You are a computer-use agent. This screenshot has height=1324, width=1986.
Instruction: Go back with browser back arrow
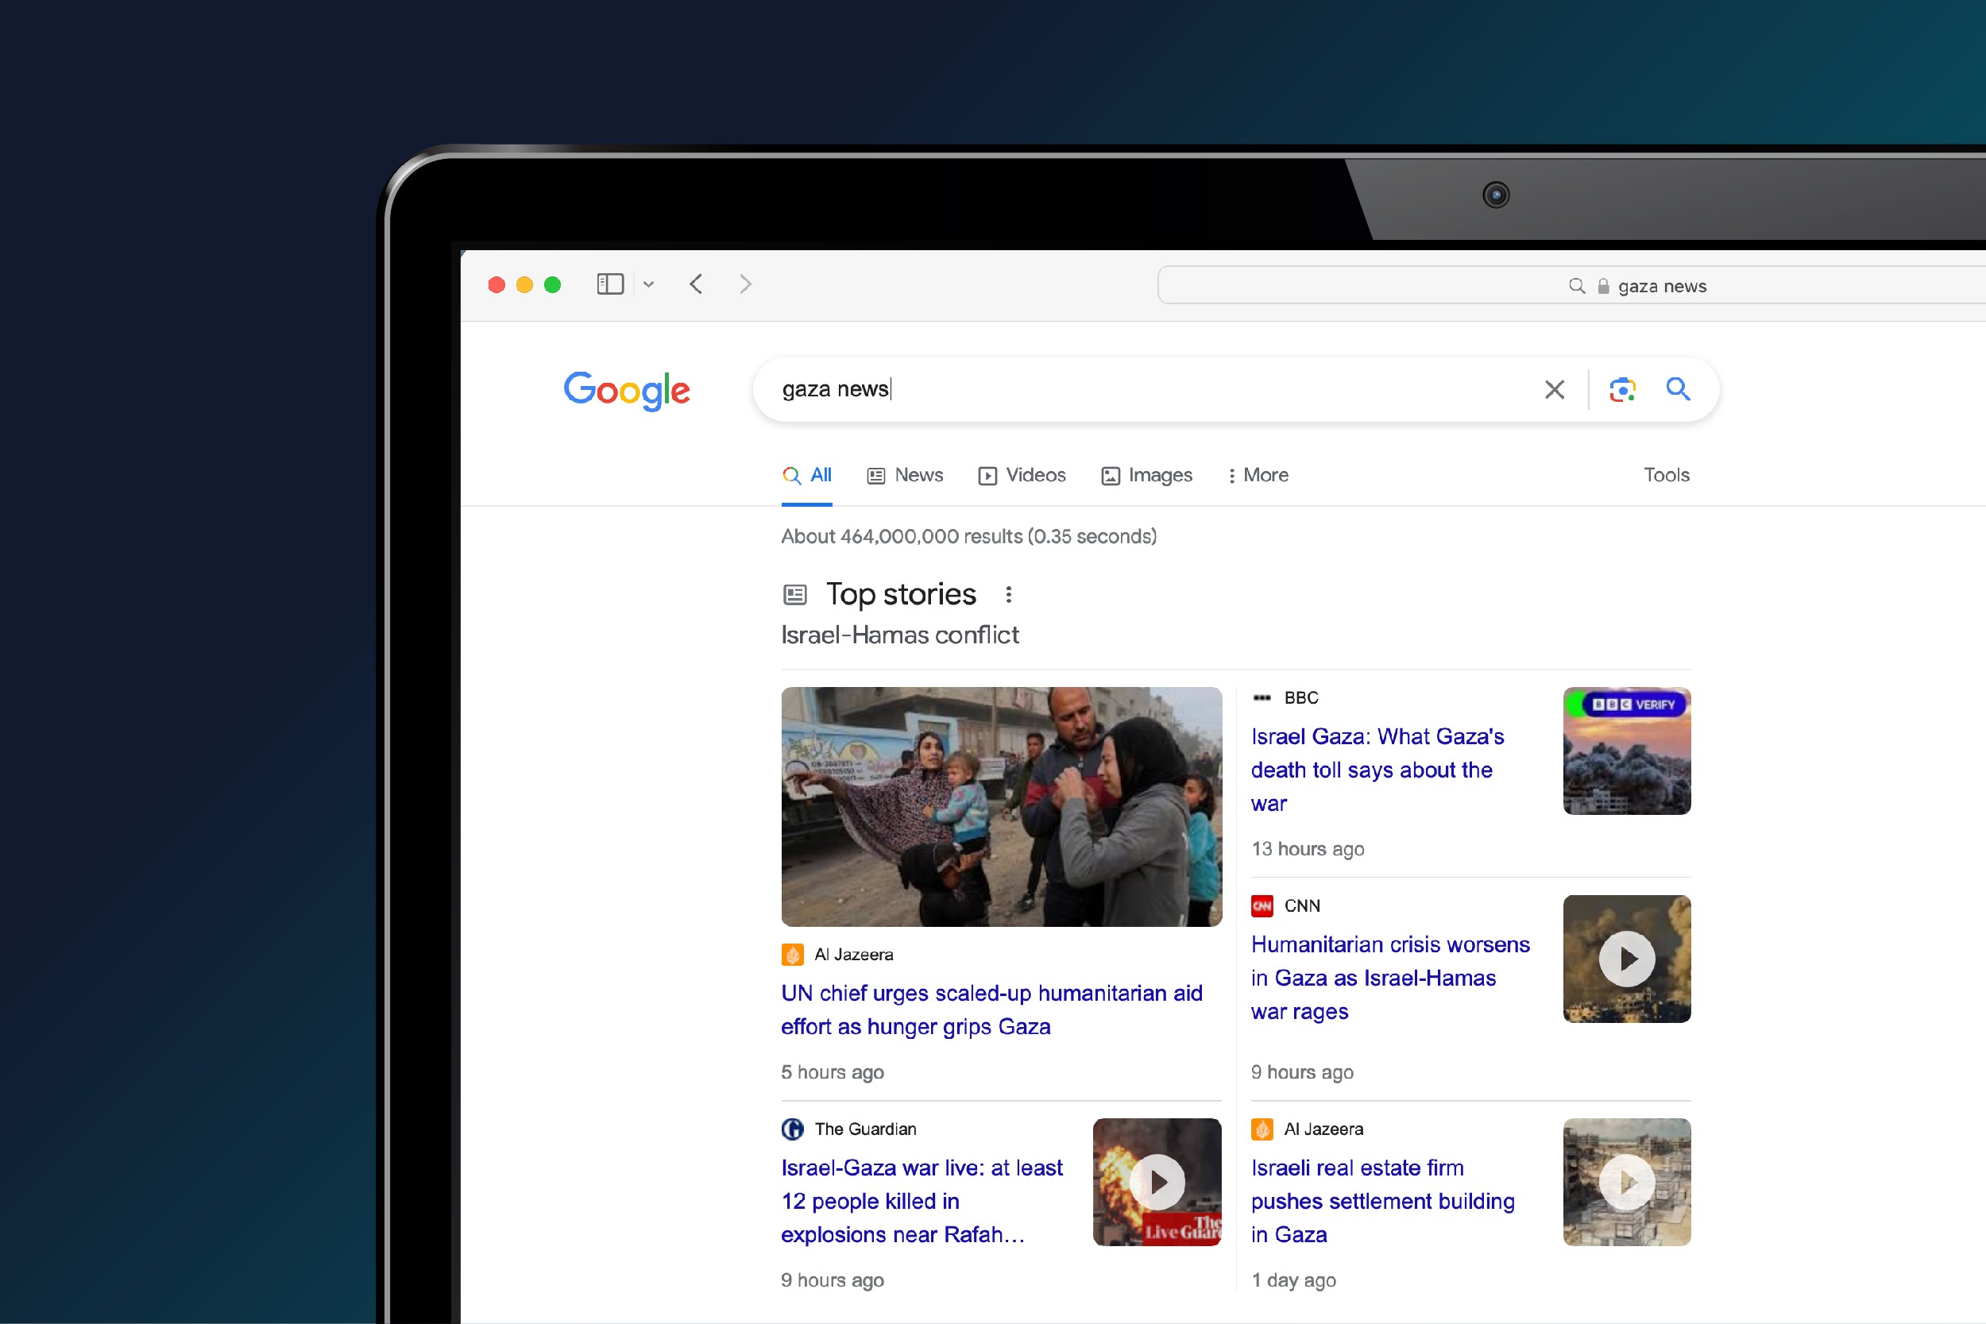(696, 284)
